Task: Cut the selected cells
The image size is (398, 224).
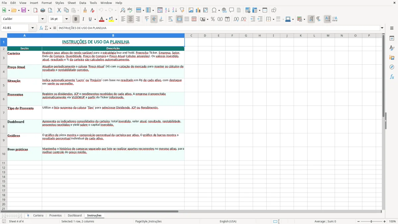Action: point(59,10)
